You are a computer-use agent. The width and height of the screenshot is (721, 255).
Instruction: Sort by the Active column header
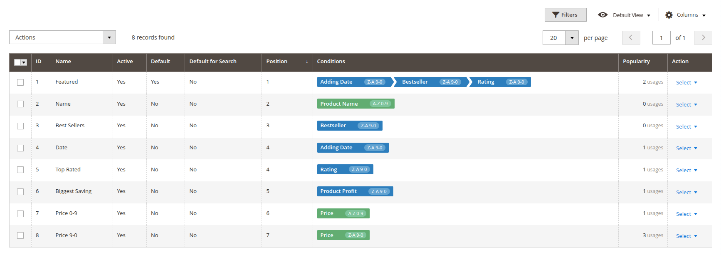(129, 62)
